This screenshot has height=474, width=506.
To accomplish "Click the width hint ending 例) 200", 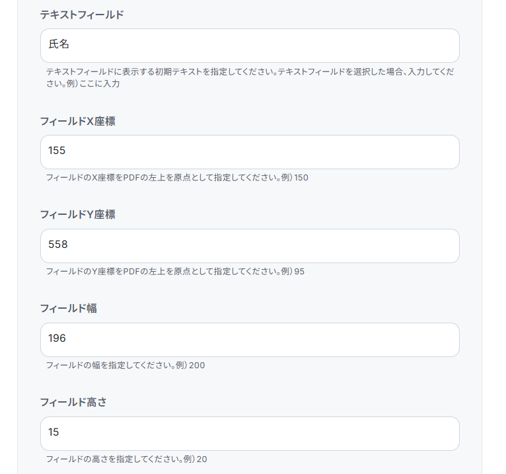I will pyautogui.click(x=126, y=366).
